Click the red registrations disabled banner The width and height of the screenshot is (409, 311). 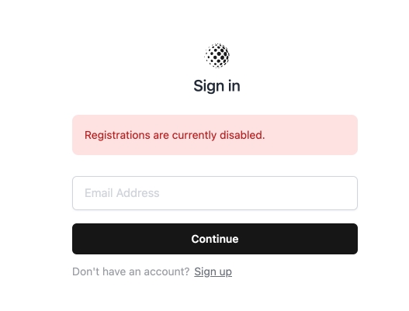pos(215,135)
